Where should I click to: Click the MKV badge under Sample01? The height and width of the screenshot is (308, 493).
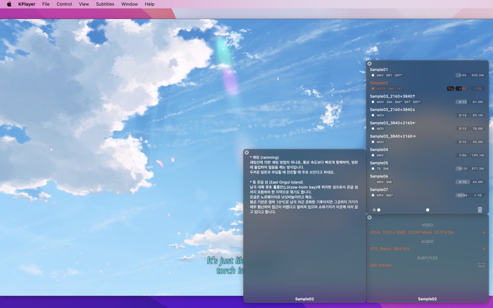coord(380,75)
